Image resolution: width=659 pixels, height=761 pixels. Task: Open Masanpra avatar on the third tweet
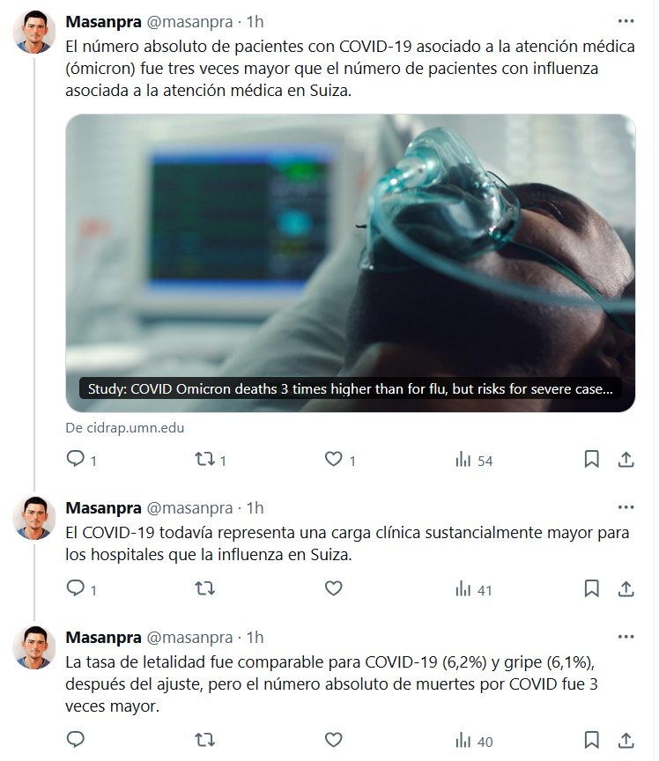(x=34, y=647)
